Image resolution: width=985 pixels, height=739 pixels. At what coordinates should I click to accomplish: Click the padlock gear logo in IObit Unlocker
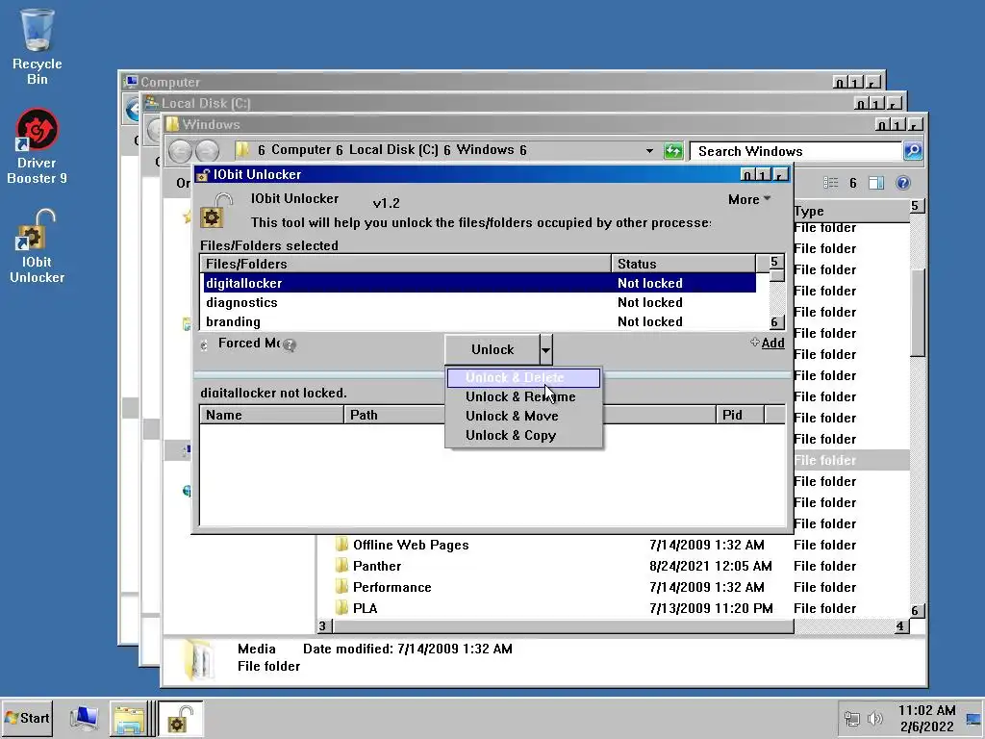tap(216, 210)
